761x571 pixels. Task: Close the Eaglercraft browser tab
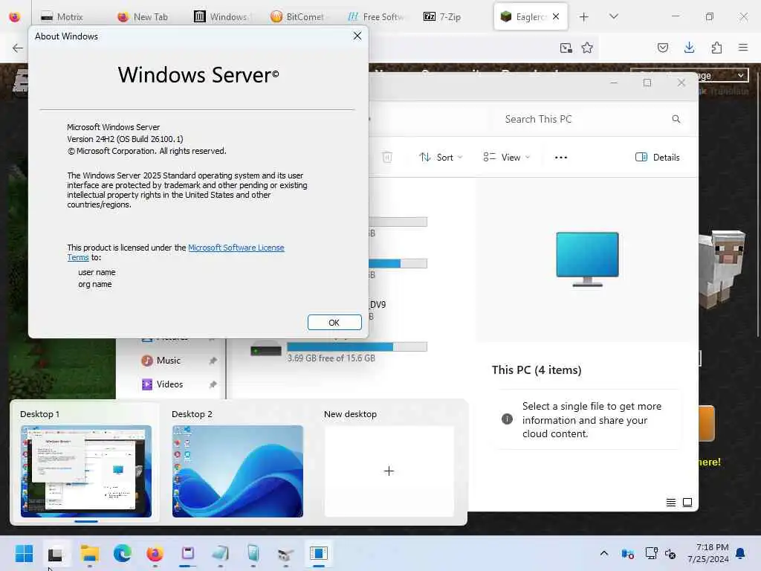tap(556, 16)
